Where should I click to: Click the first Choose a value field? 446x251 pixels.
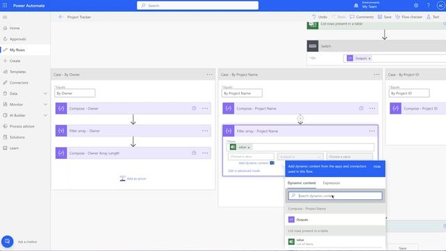tap(251, 156)
